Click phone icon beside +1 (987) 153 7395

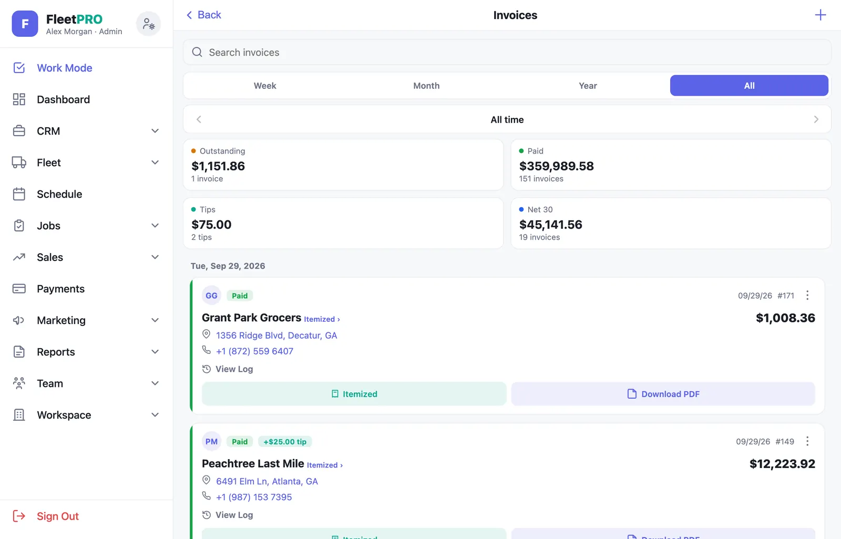(207, 496)
